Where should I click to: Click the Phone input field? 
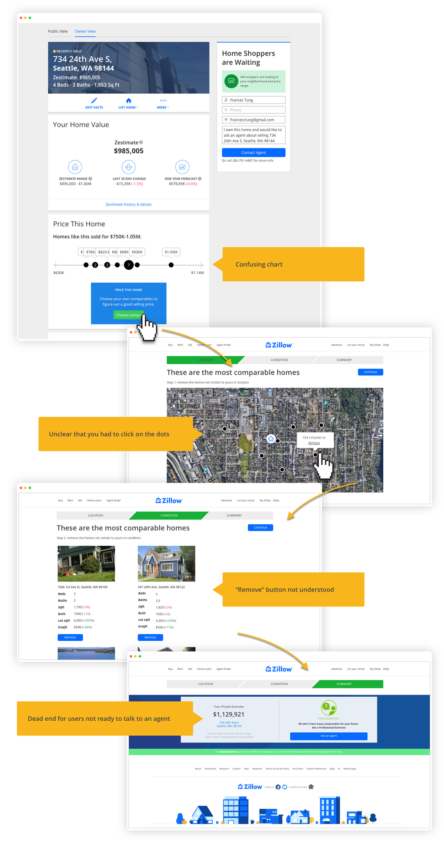(254, 110)
